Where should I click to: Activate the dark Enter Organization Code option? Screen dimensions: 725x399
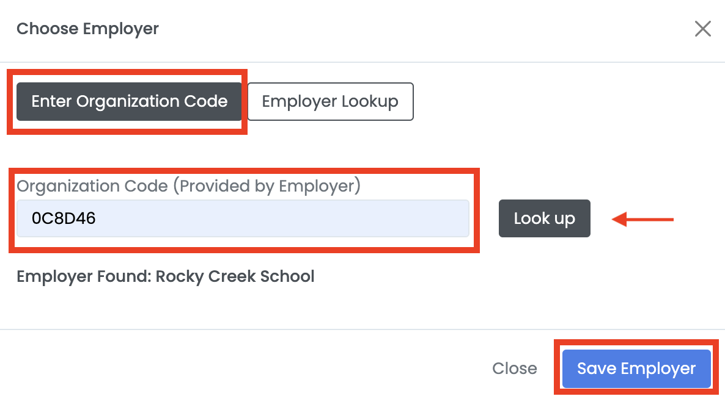(129, 101)
